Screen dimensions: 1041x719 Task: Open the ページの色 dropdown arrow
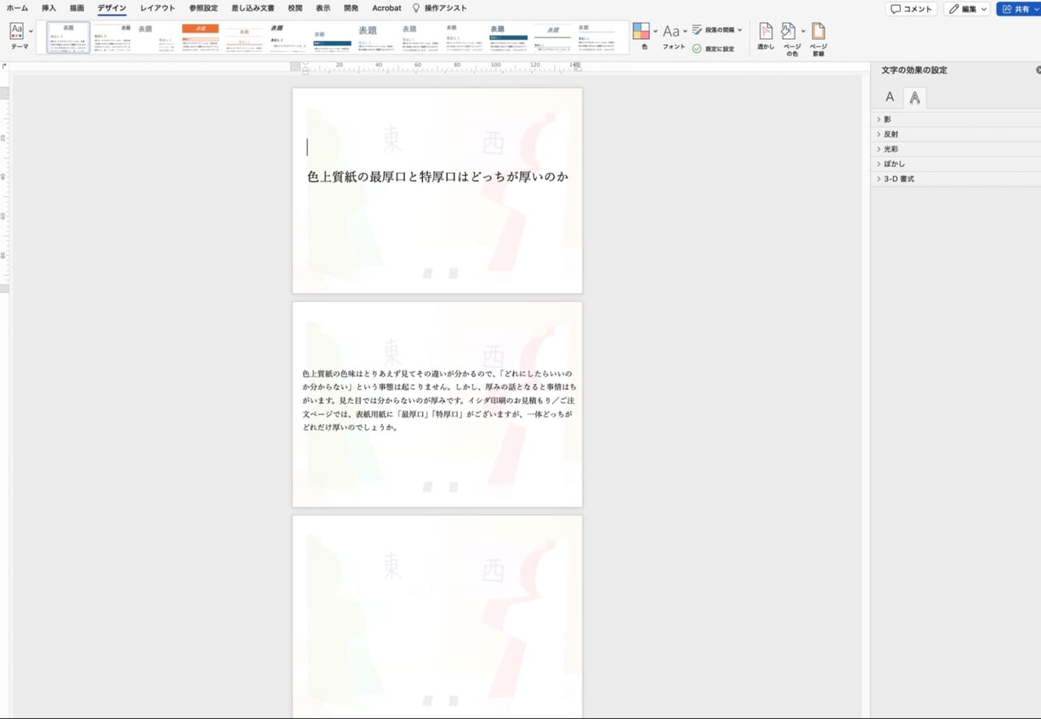pos(804,33)
